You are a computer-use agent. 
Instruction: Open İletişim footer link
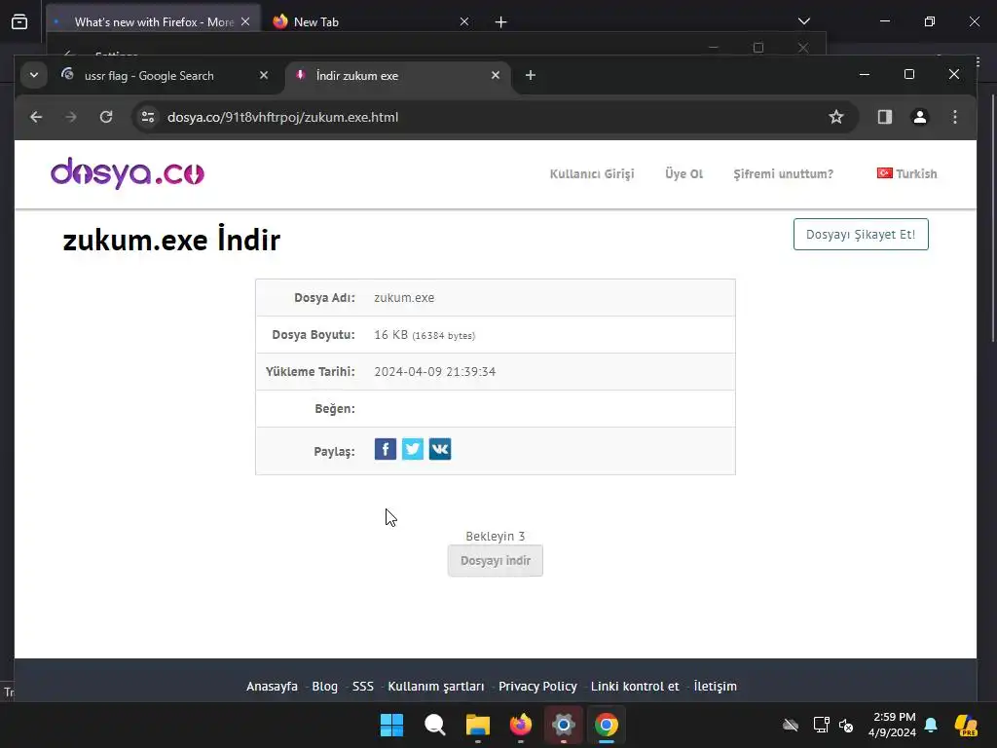click(716, 687)
